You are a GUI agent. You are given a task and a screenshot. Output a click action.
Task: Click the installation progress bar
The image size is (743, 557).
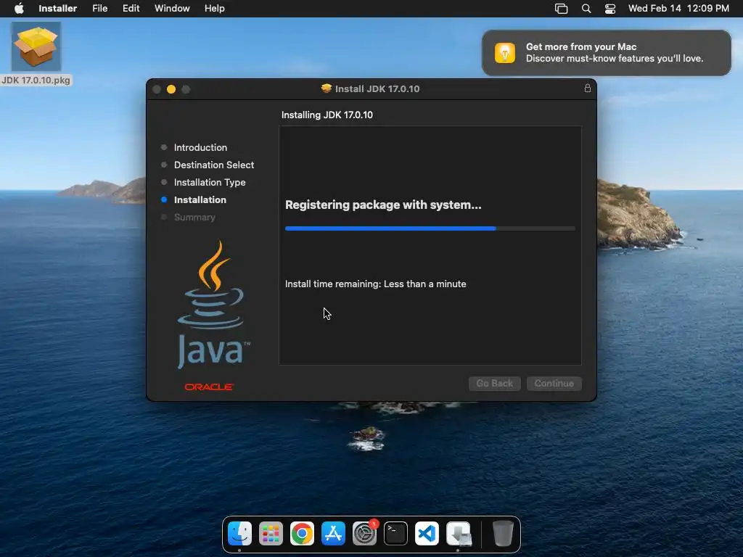430,228
